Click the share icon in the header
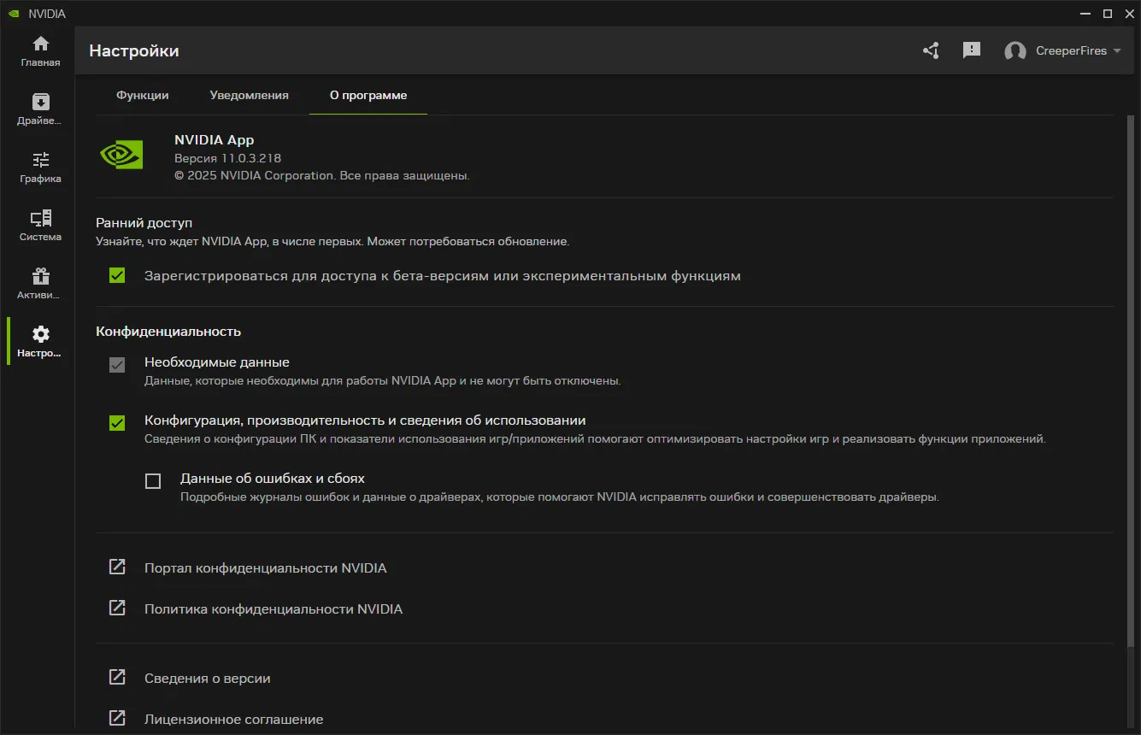1141x735 pixels. [931, 50]
